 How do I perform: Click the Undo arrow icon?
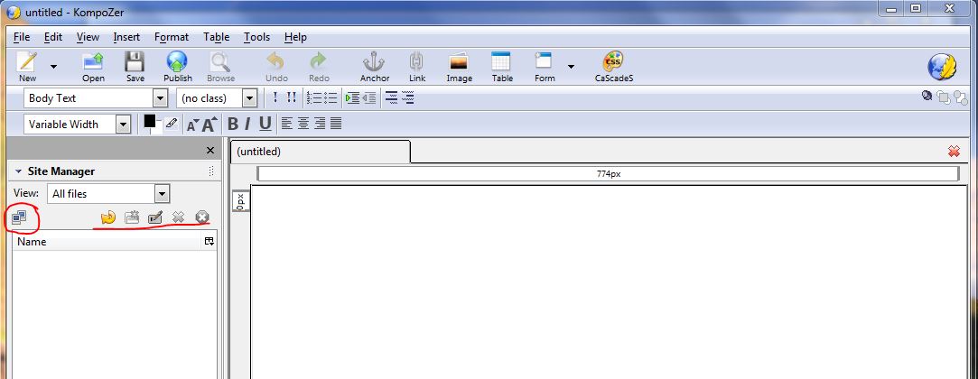click(276, 67)
